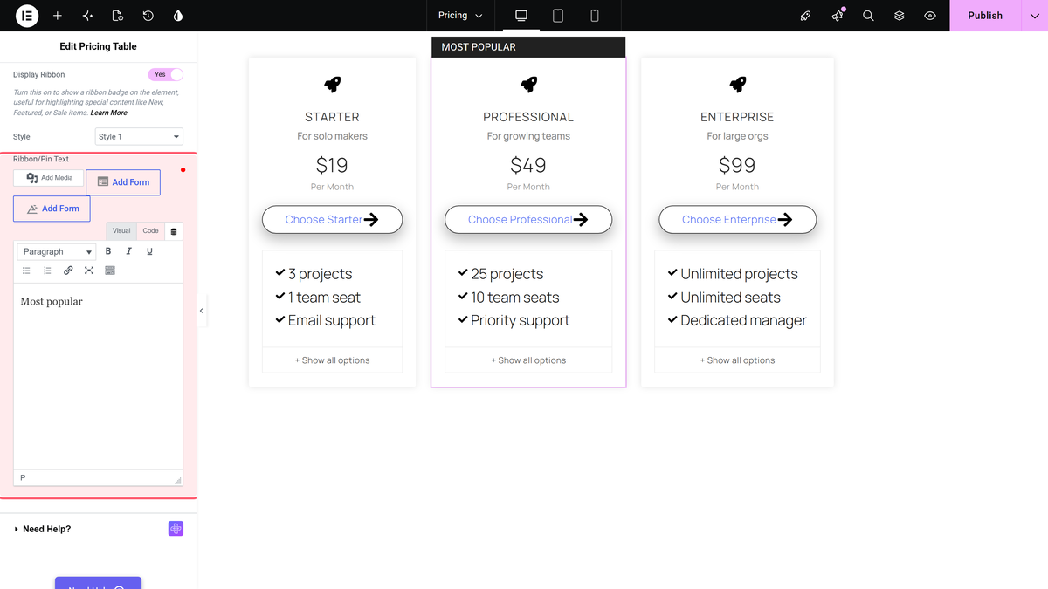
Task: Switch to desktop device view
Action: (521, 16)
